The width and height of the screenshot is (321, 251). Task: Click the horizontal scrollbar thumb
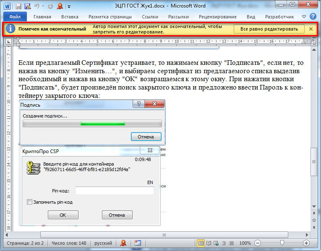[x=164, y=235]
